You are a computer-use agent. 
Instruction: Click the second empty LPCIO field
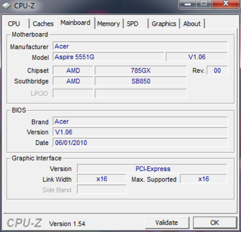pos(141,94)
